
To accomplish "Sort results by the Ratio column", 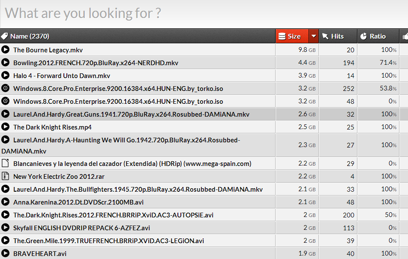I will (x=378, y=36).
